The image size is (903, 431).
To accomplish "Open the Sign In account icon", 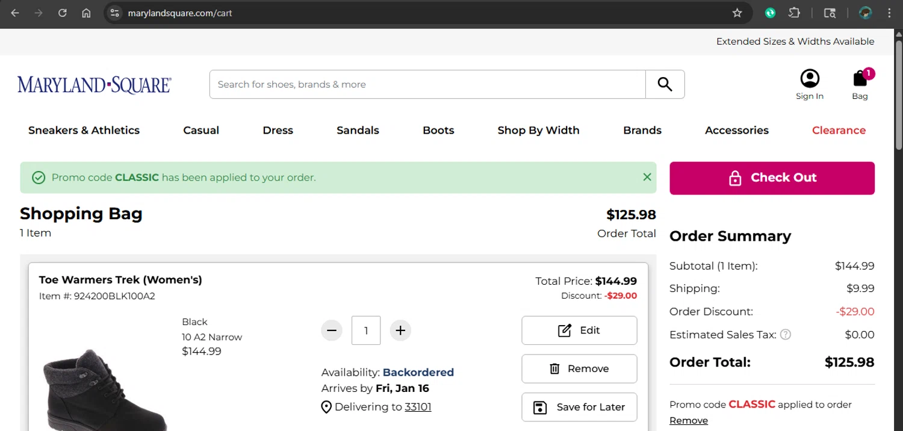I will [x=810, y=84].
